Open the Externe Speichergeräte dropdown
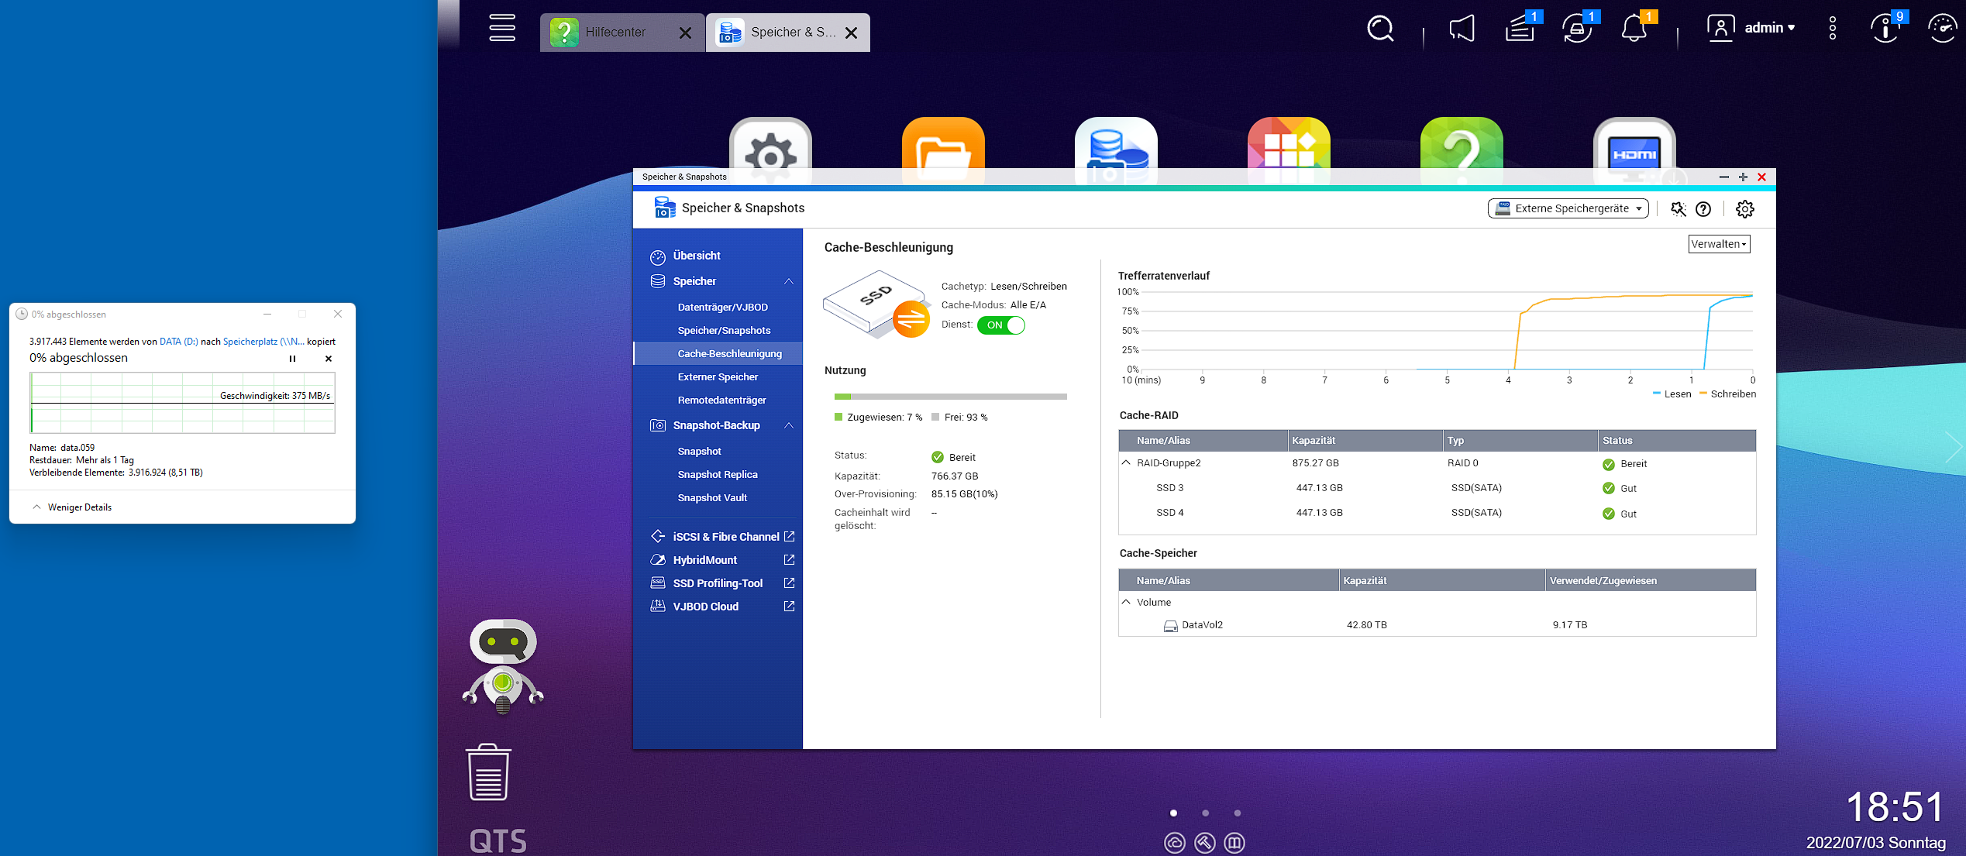The image size is (1966, 856). click(x=1568, y=208)
